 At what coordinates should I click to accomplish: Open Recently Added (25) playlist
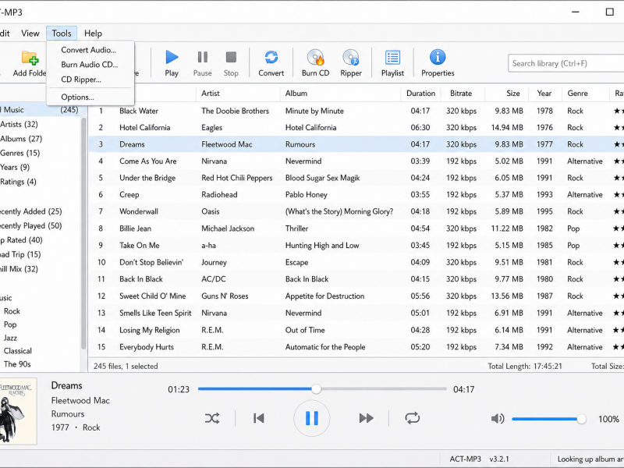tap(31, 211)
